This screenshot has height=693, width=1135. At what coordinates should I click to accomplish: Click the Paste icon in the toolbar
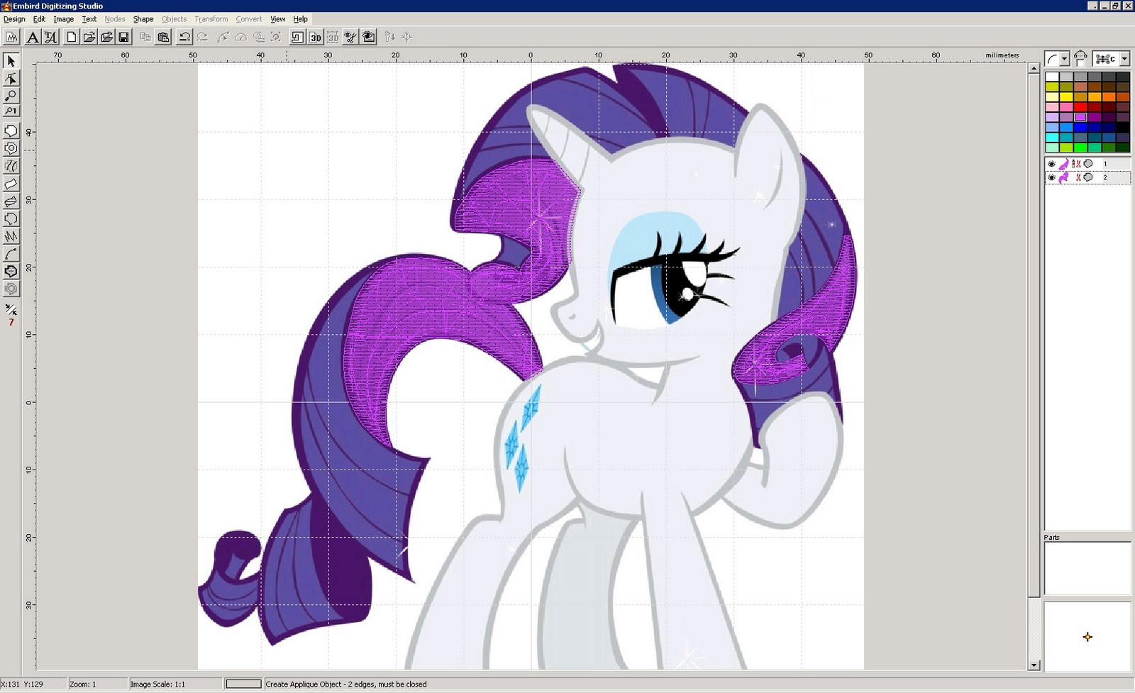(x=162, y=37)
